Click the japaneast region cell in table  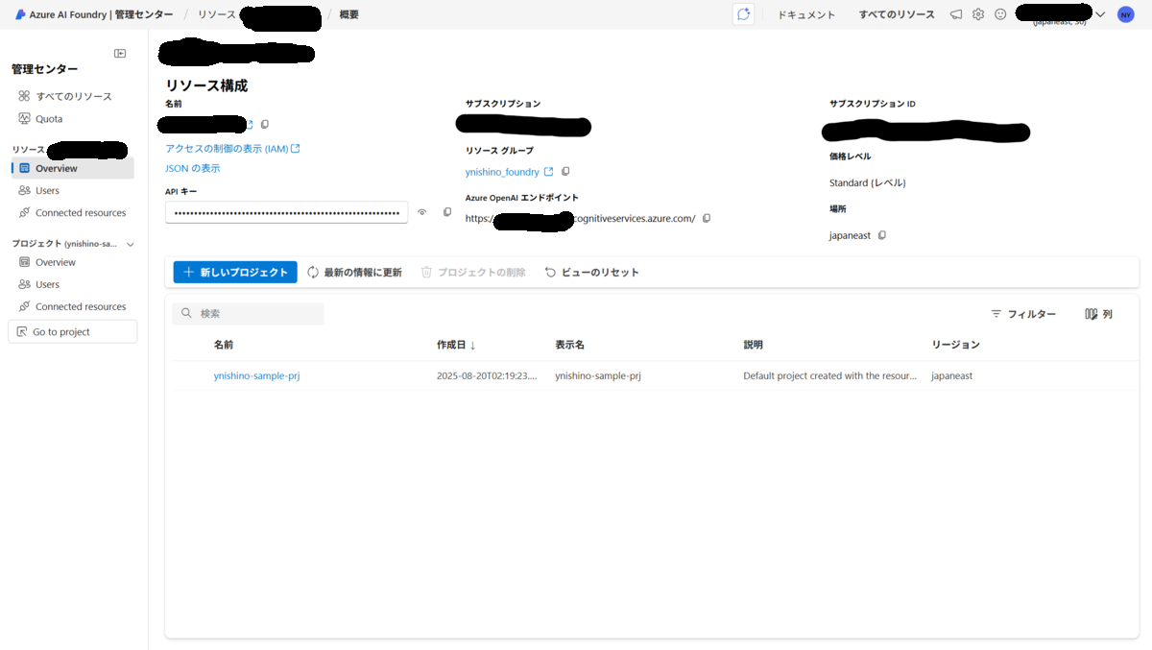952,375
